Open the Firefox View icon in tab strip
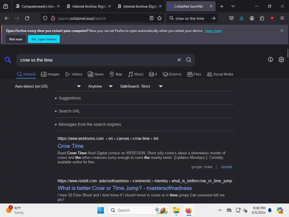Viewport: 289px width, 217px height. pyautogui.click(x=6, y=6)
